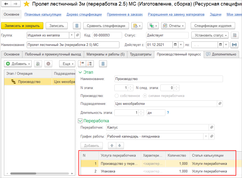Click move up arrow above services table
The width and height of the screenshot is (242, 178).
click(112, 146)
